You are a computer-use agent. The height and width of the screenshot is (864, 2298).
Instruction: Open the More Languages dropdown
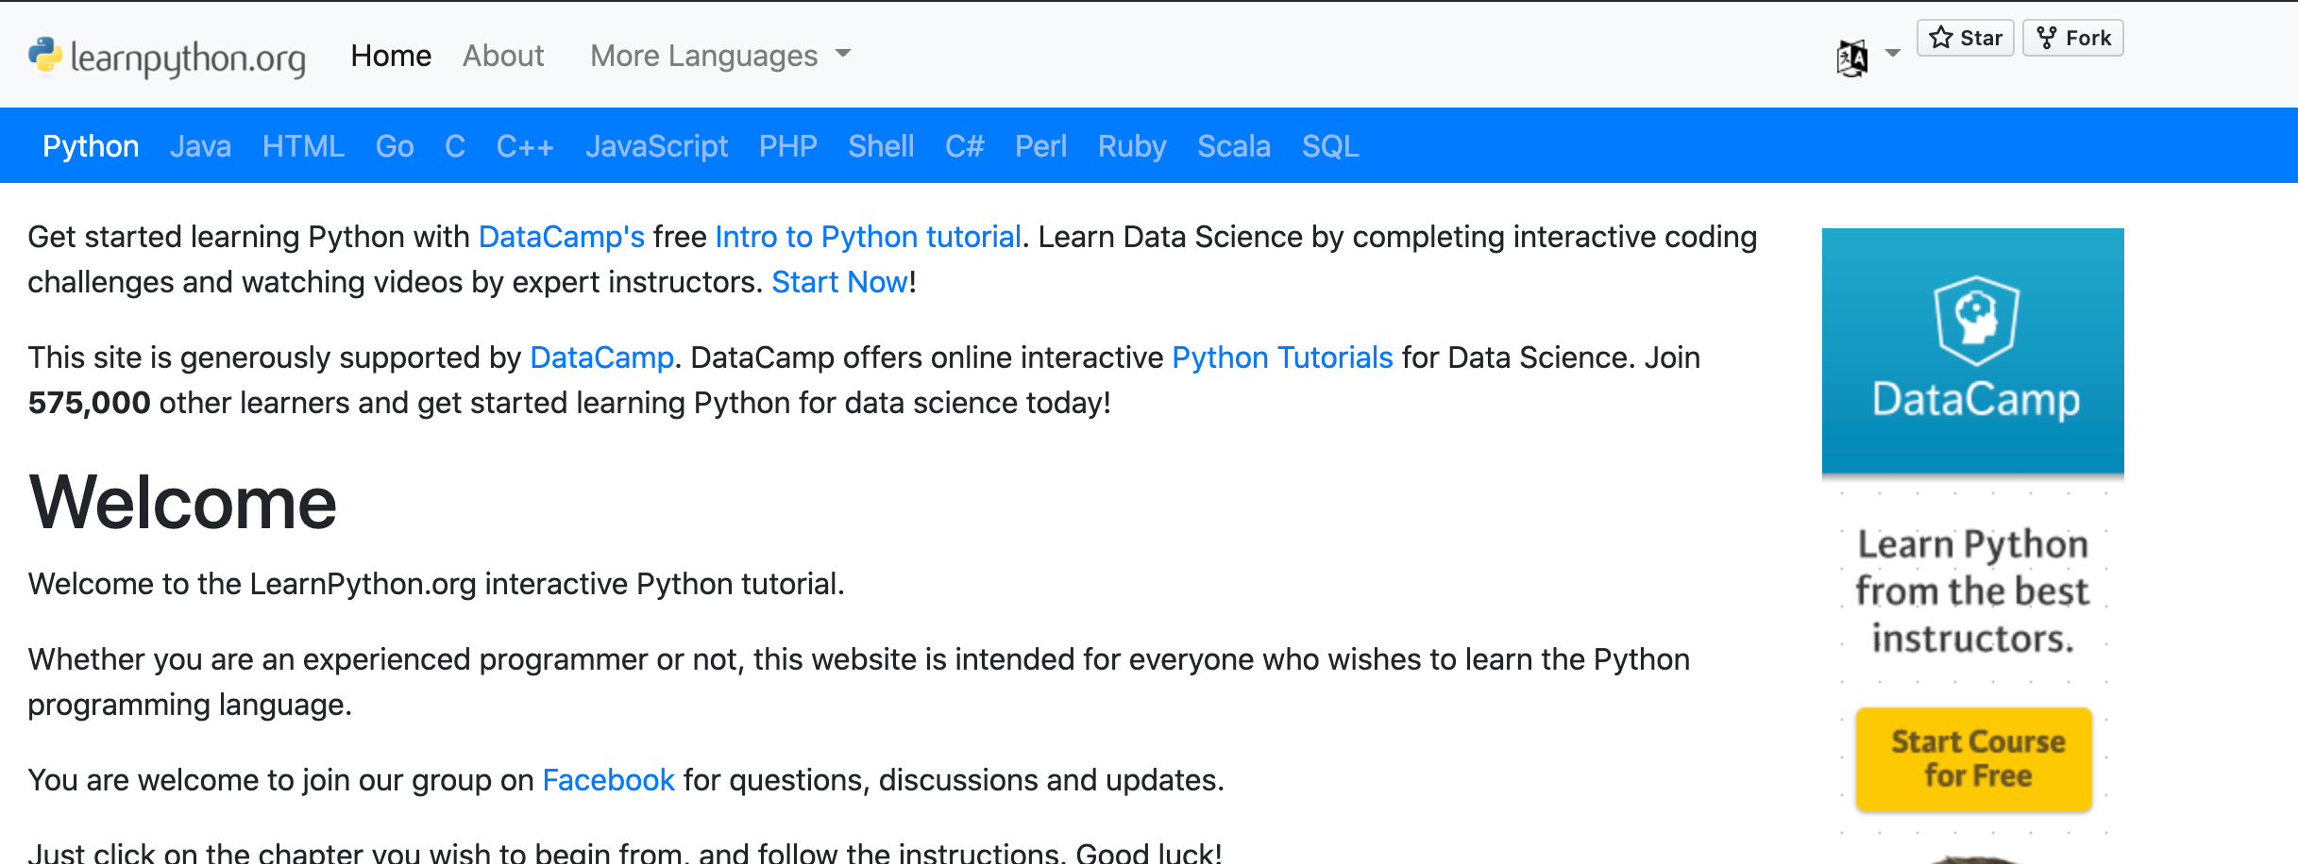click(720, 55)
